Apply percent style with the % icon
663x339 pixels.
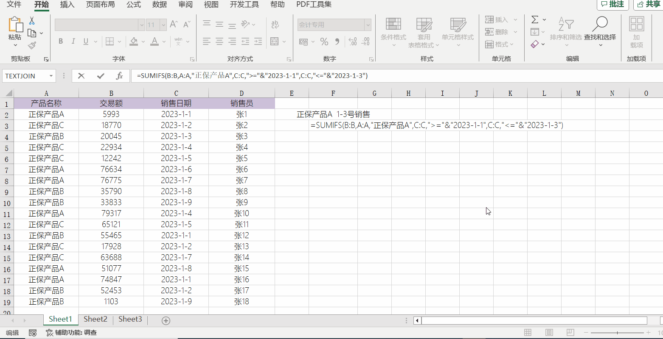[x=325, y=42]
